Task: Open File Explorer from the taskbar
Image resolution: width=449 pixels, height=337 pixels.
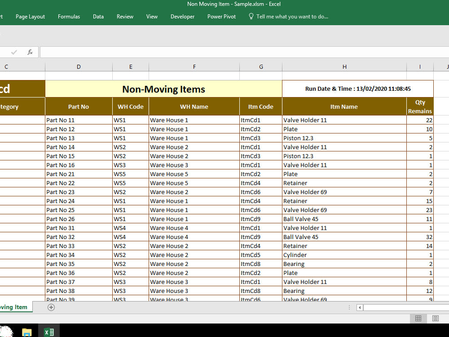Action: coord(26,331)
